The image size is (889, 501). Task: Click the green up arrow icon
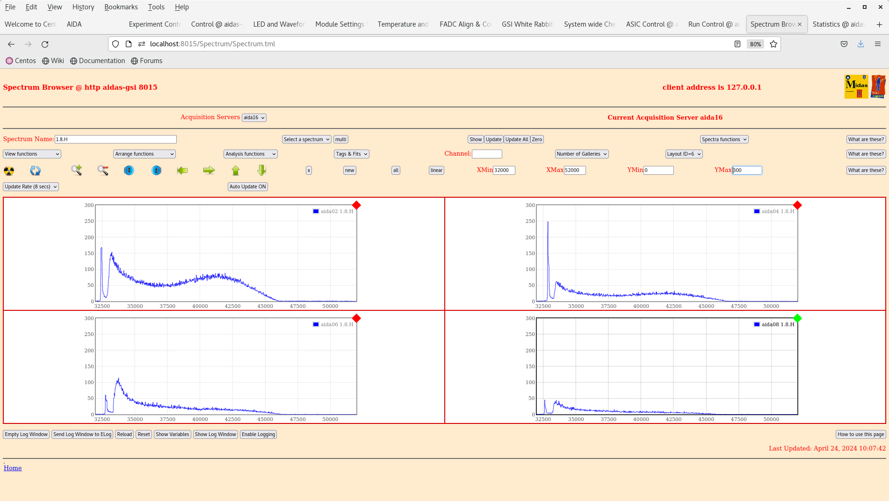235,171
